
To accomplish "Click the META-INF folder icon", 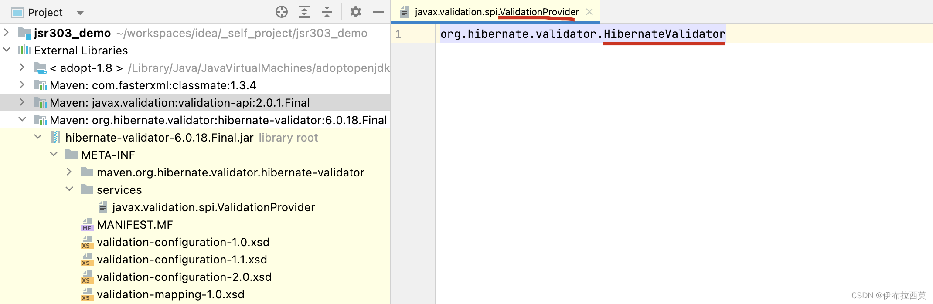I will pos(72,154).
